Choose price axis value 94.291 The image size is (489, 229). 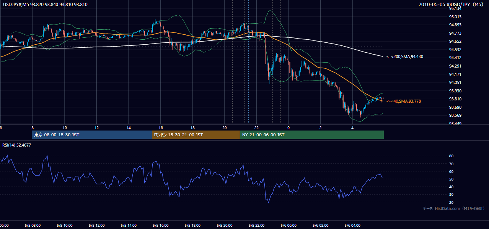[x=455, y=66]
